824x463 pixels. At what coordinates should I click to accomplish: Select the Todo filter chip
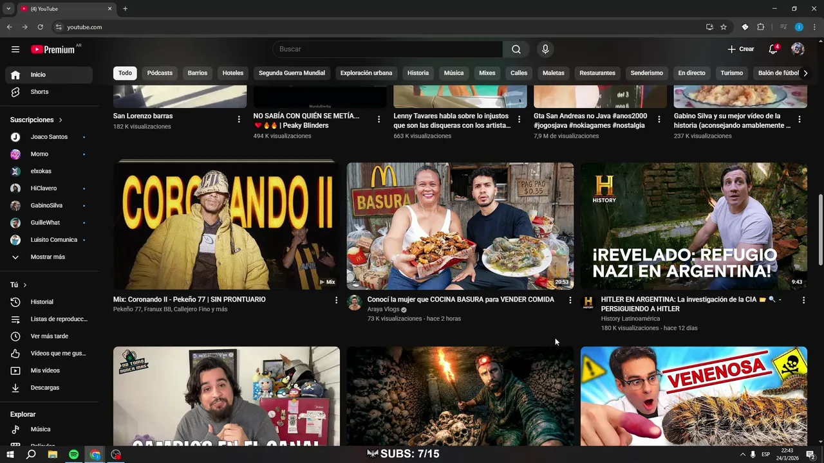[x=125, y=73]
